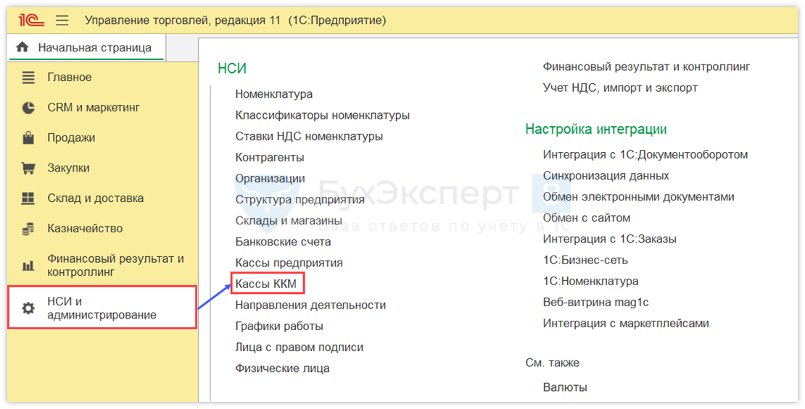Switch to Начальная страница tab

coord(86,47)
